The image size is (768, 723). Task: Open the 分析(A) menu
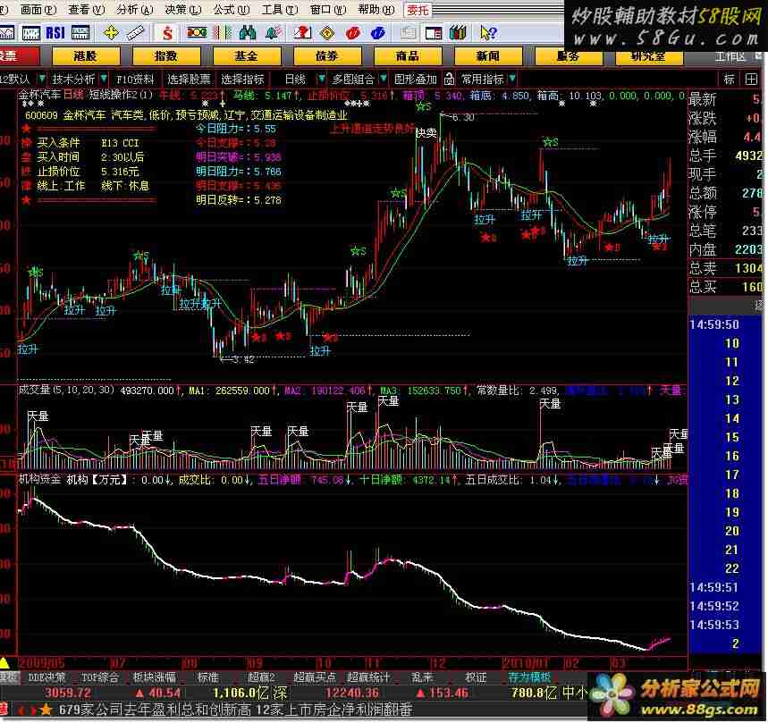coord(135,9)
